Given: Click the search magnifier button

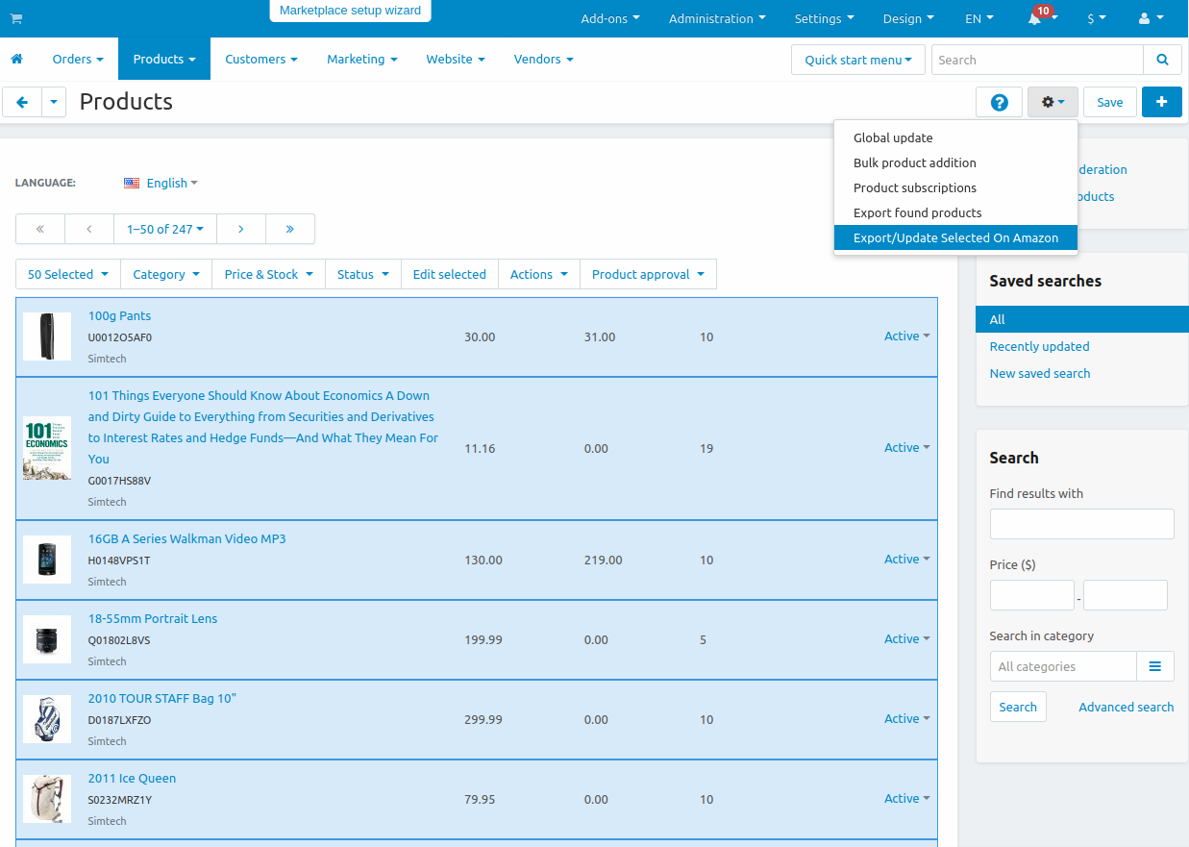Looking at the screenshot, I should [x=1162, y=60].
